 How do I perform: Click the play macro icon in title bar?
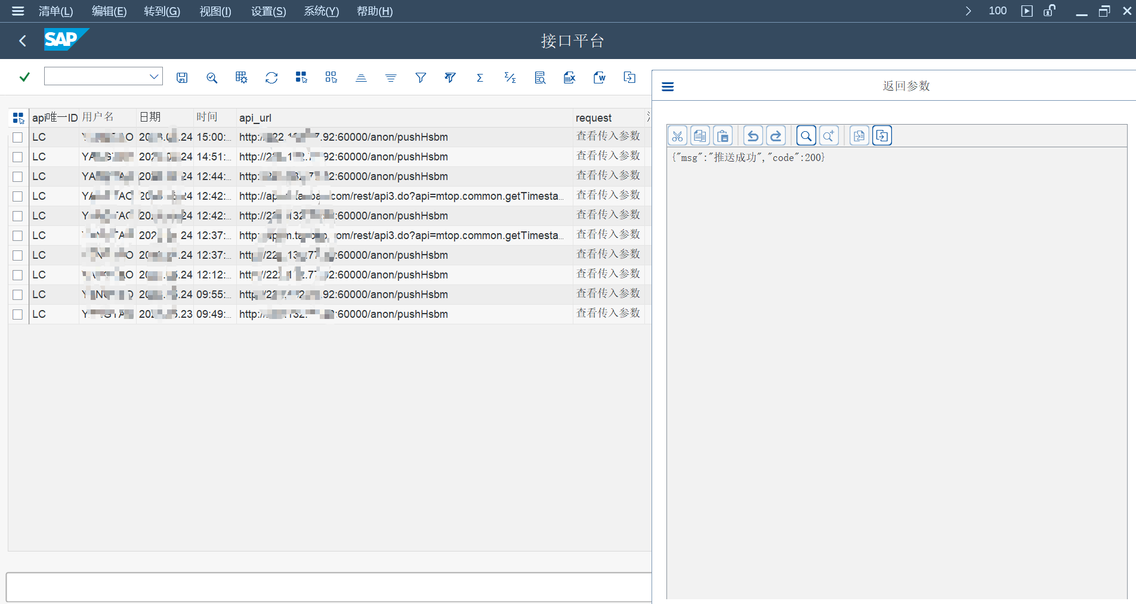pyautogui.click(x=1027, y=11)
